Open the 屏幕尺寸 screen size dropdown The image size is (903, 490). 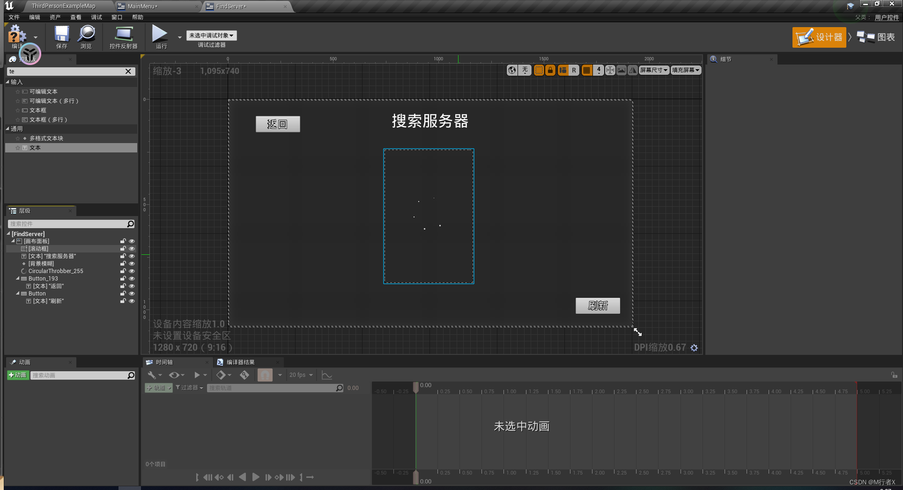coord(654,70)
